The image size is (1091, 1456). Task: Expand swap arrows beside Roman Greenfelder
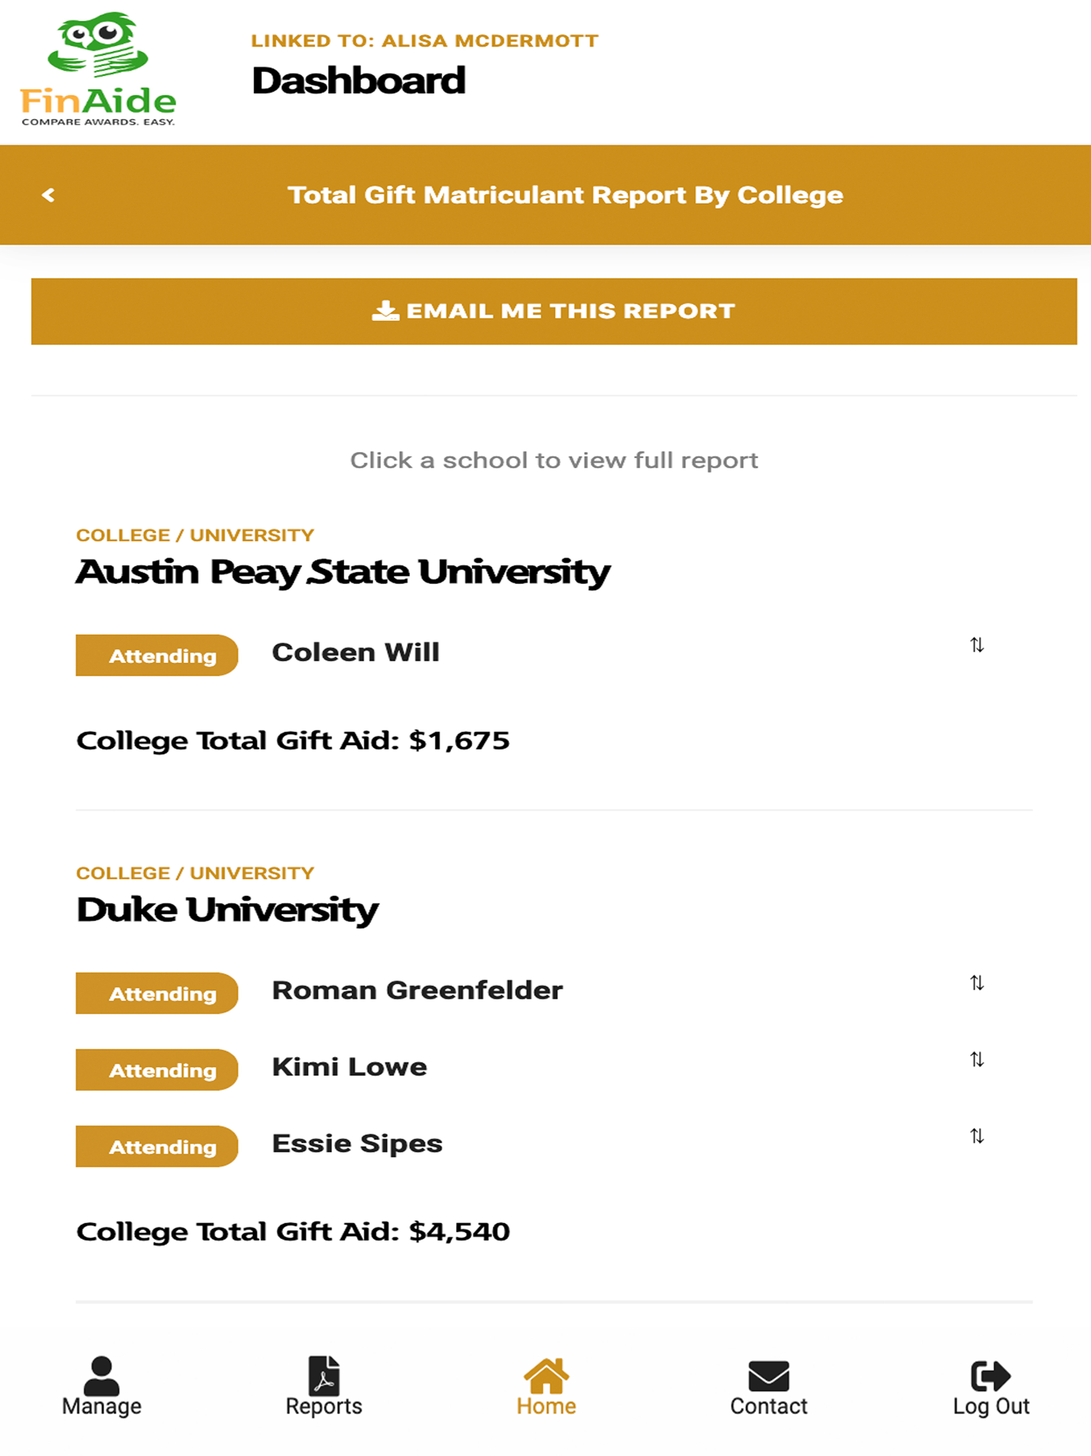[977, 983]
